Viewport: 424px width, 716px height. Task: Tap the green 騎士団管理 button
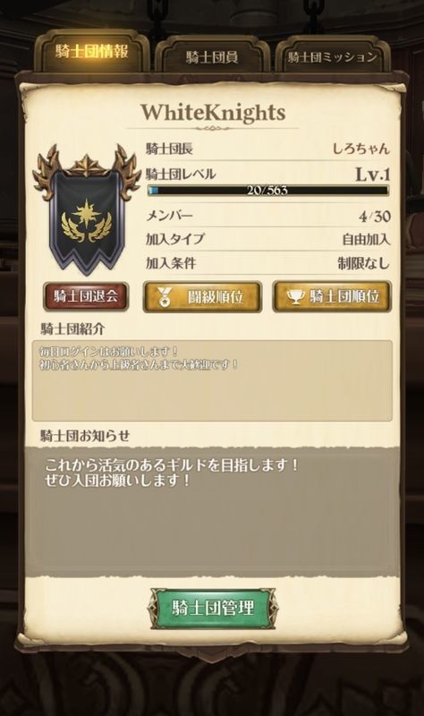(x=213, y=609)
